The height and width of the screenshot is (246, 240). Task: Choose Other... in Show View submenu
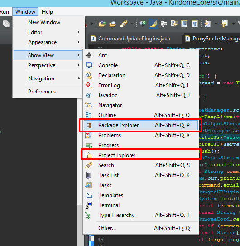[140, 228]
